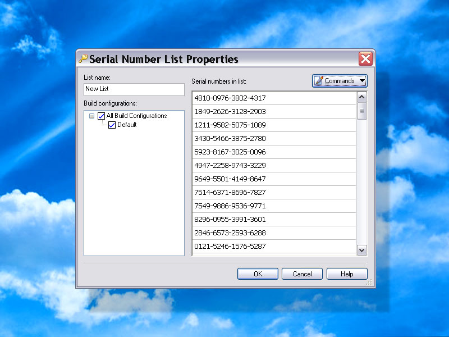The width and height of the screenshot is (449, 337).
Task: Select serial number 4947-2258-9743-3229
Action: [x=274, y=165]
